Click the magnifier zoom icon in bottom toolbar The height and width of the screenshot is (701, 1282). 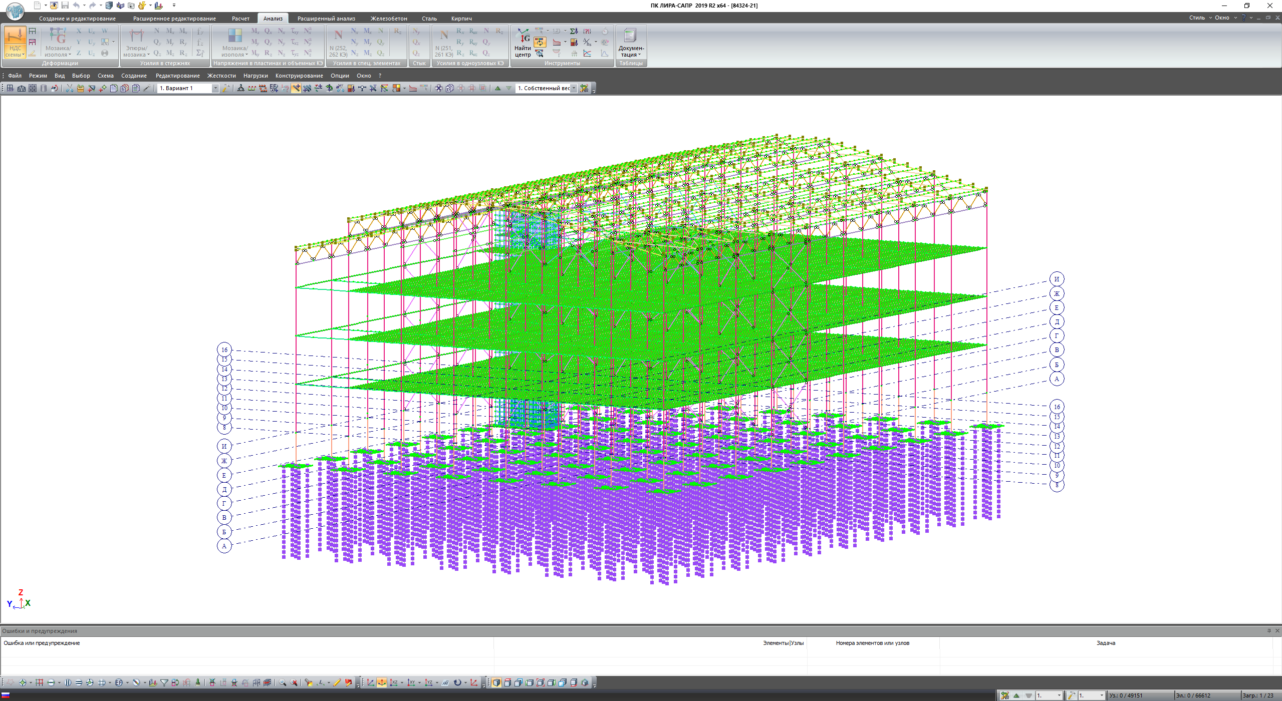click(x=283, y=682)
